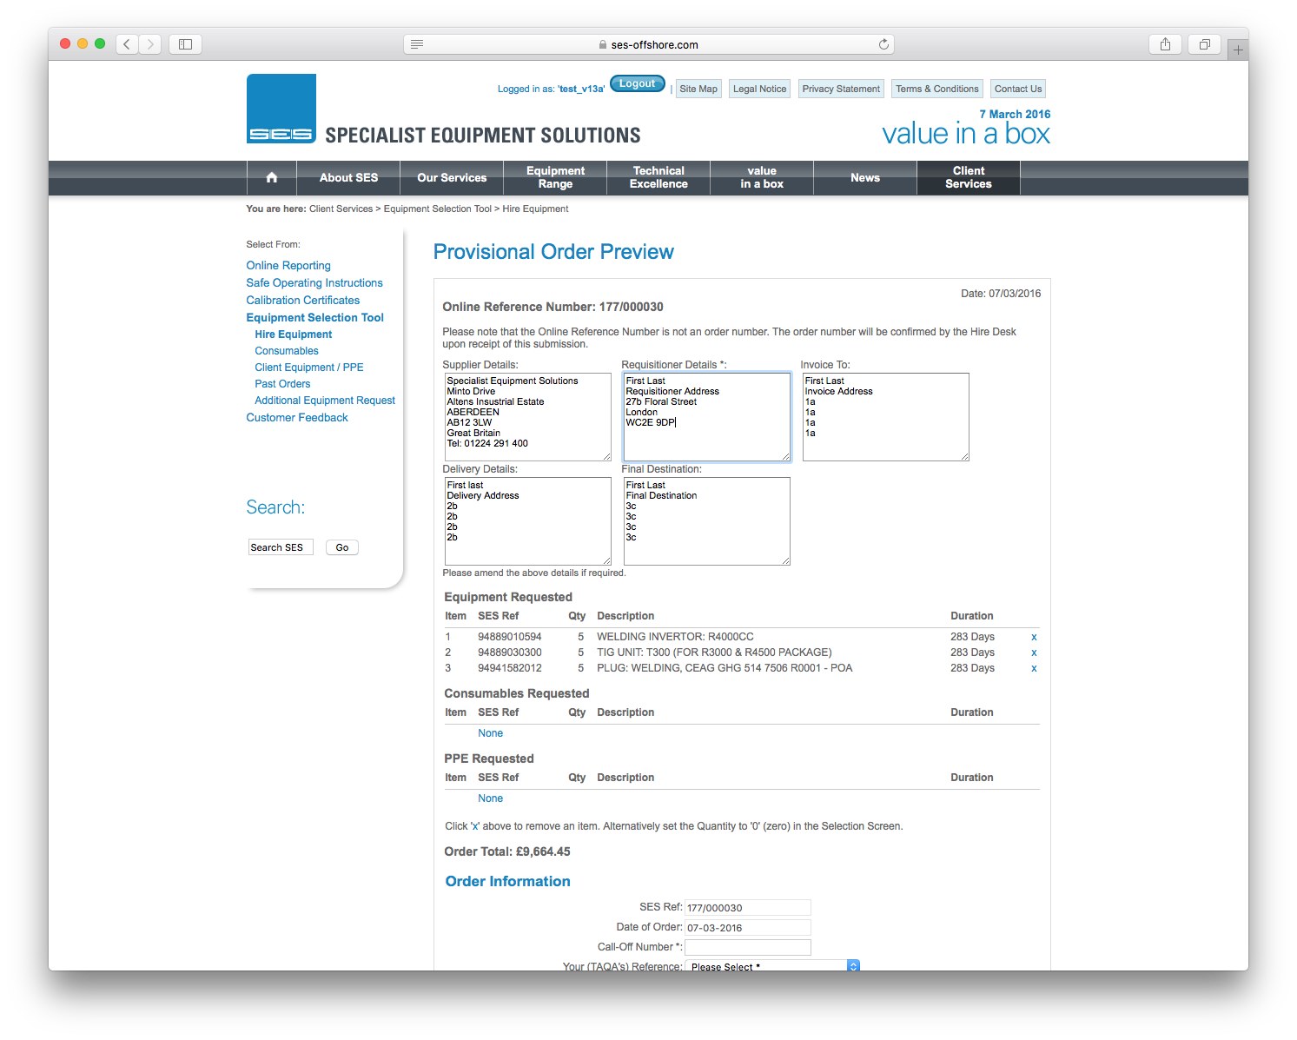Image resolution: width=1297 pixels, height=1040 pixels.
Task: Show all tabs icon in Safari
Action: point(1204,44)
